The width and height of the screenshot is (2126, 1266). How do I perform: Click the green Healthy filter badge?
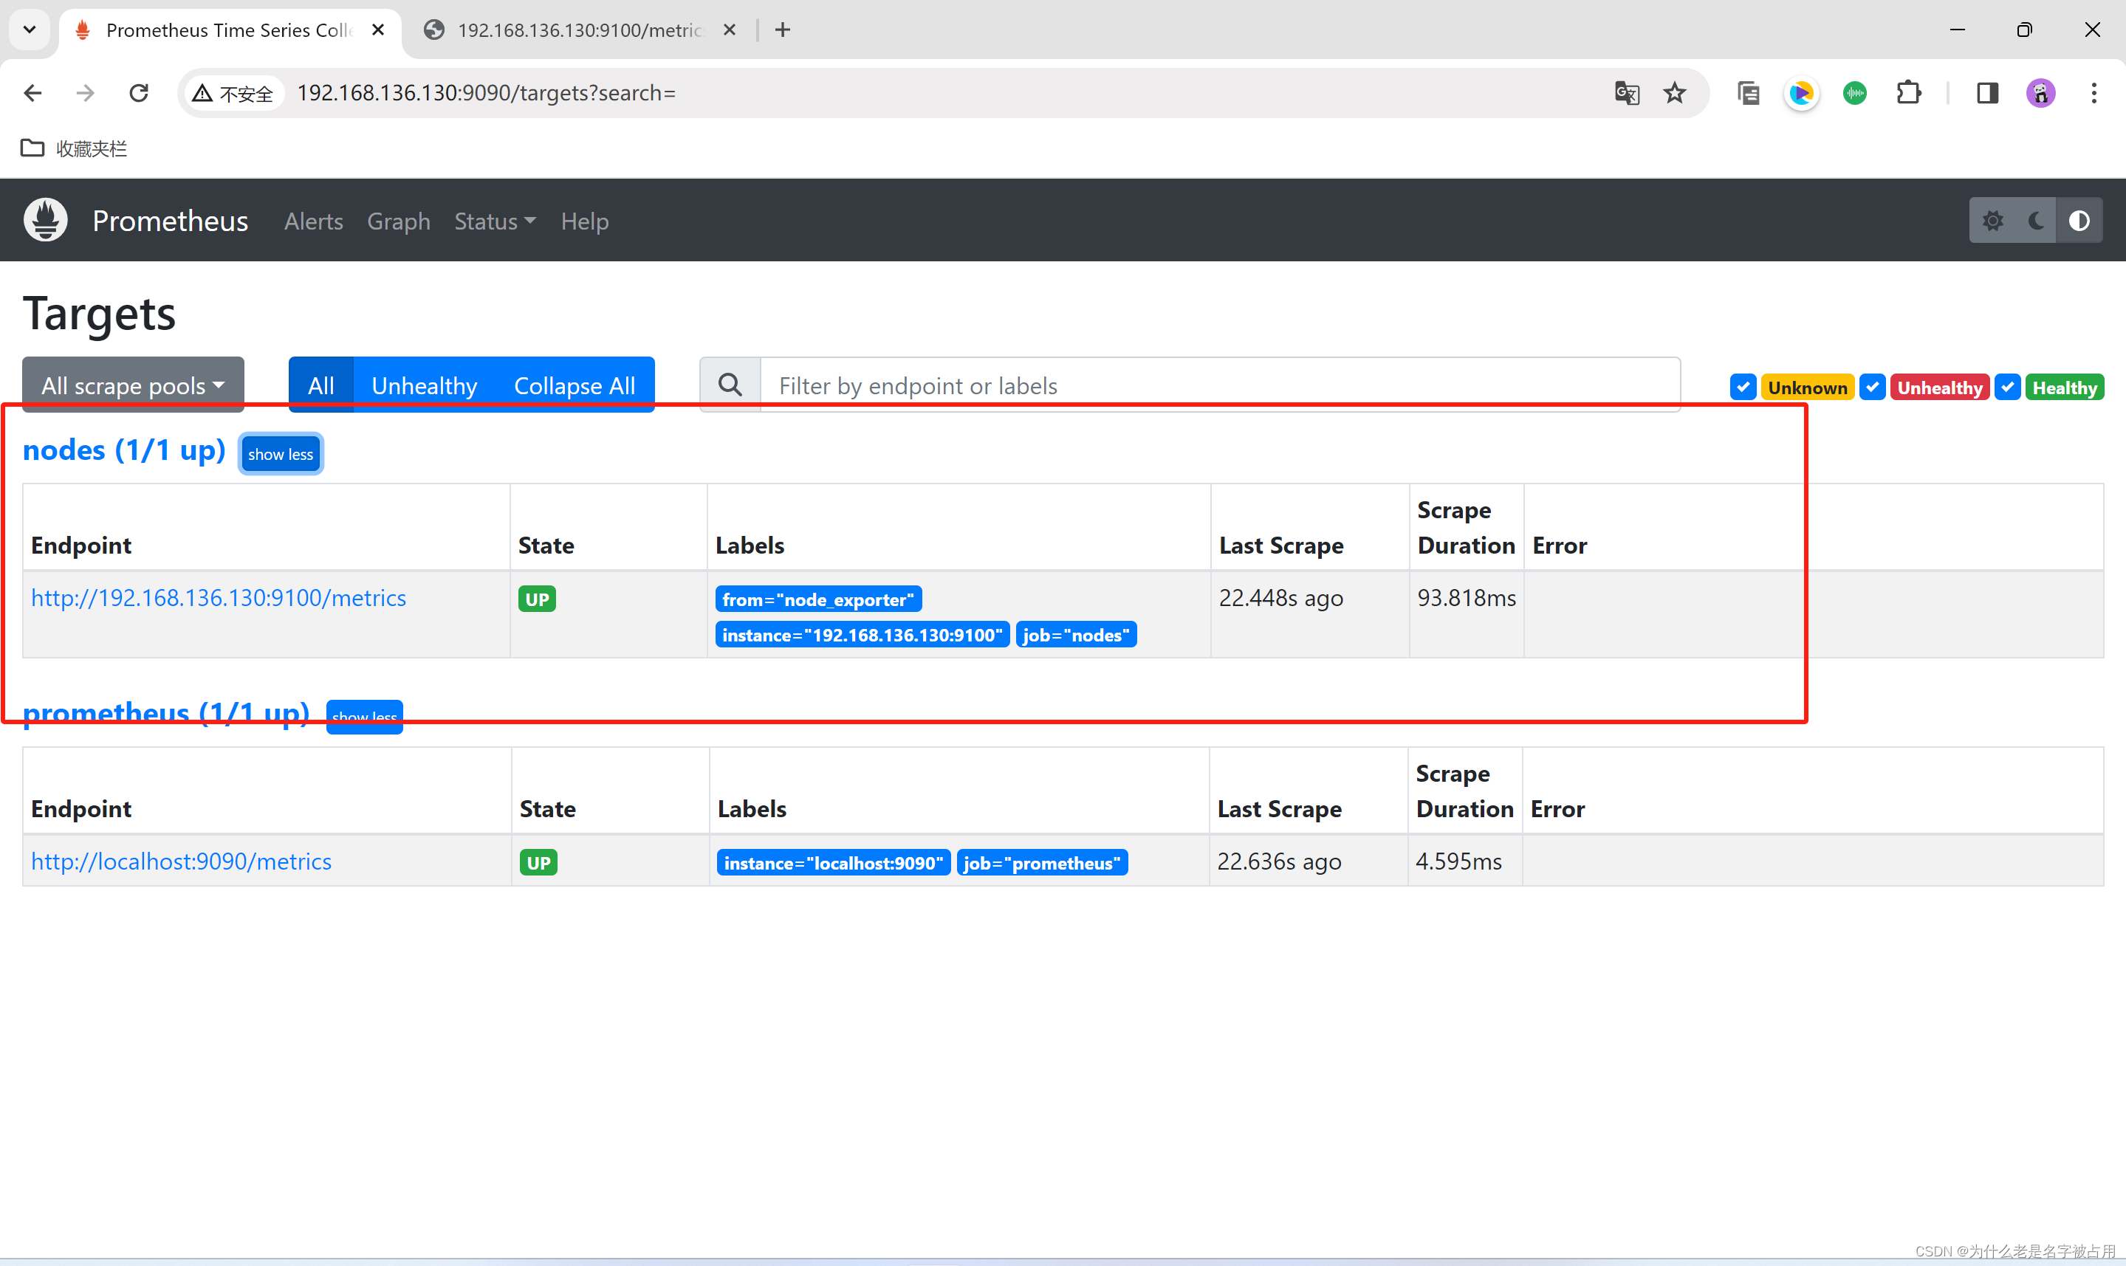pyautogui.click(x=2065, y=388)
